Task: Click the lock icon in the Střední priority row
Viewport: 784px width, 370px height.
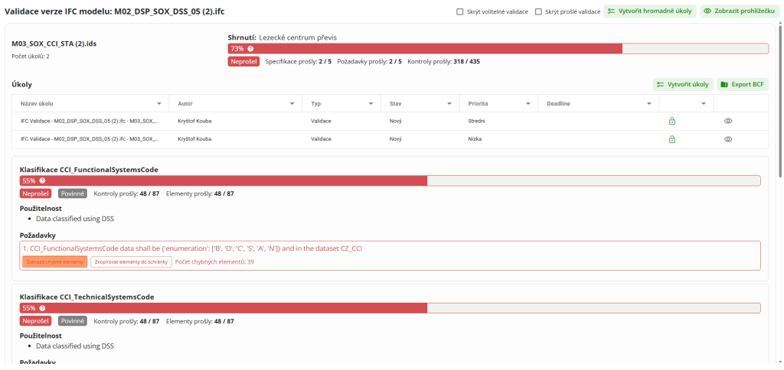Action: [671, 121]
